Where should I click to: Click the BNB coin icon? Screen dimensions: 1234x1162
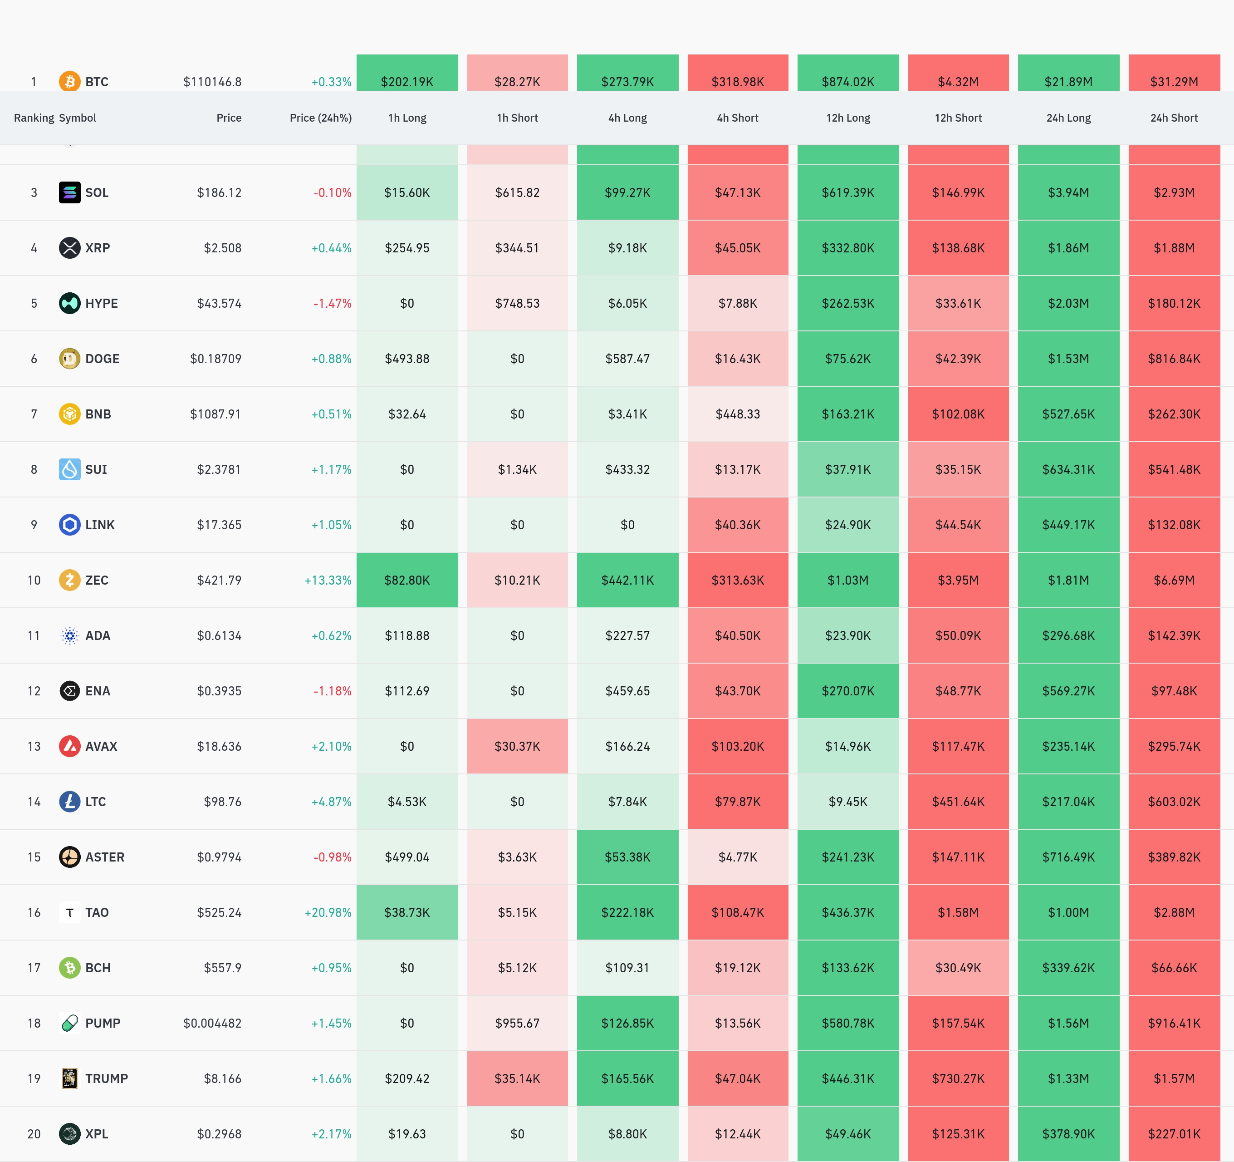click(69, 414)
